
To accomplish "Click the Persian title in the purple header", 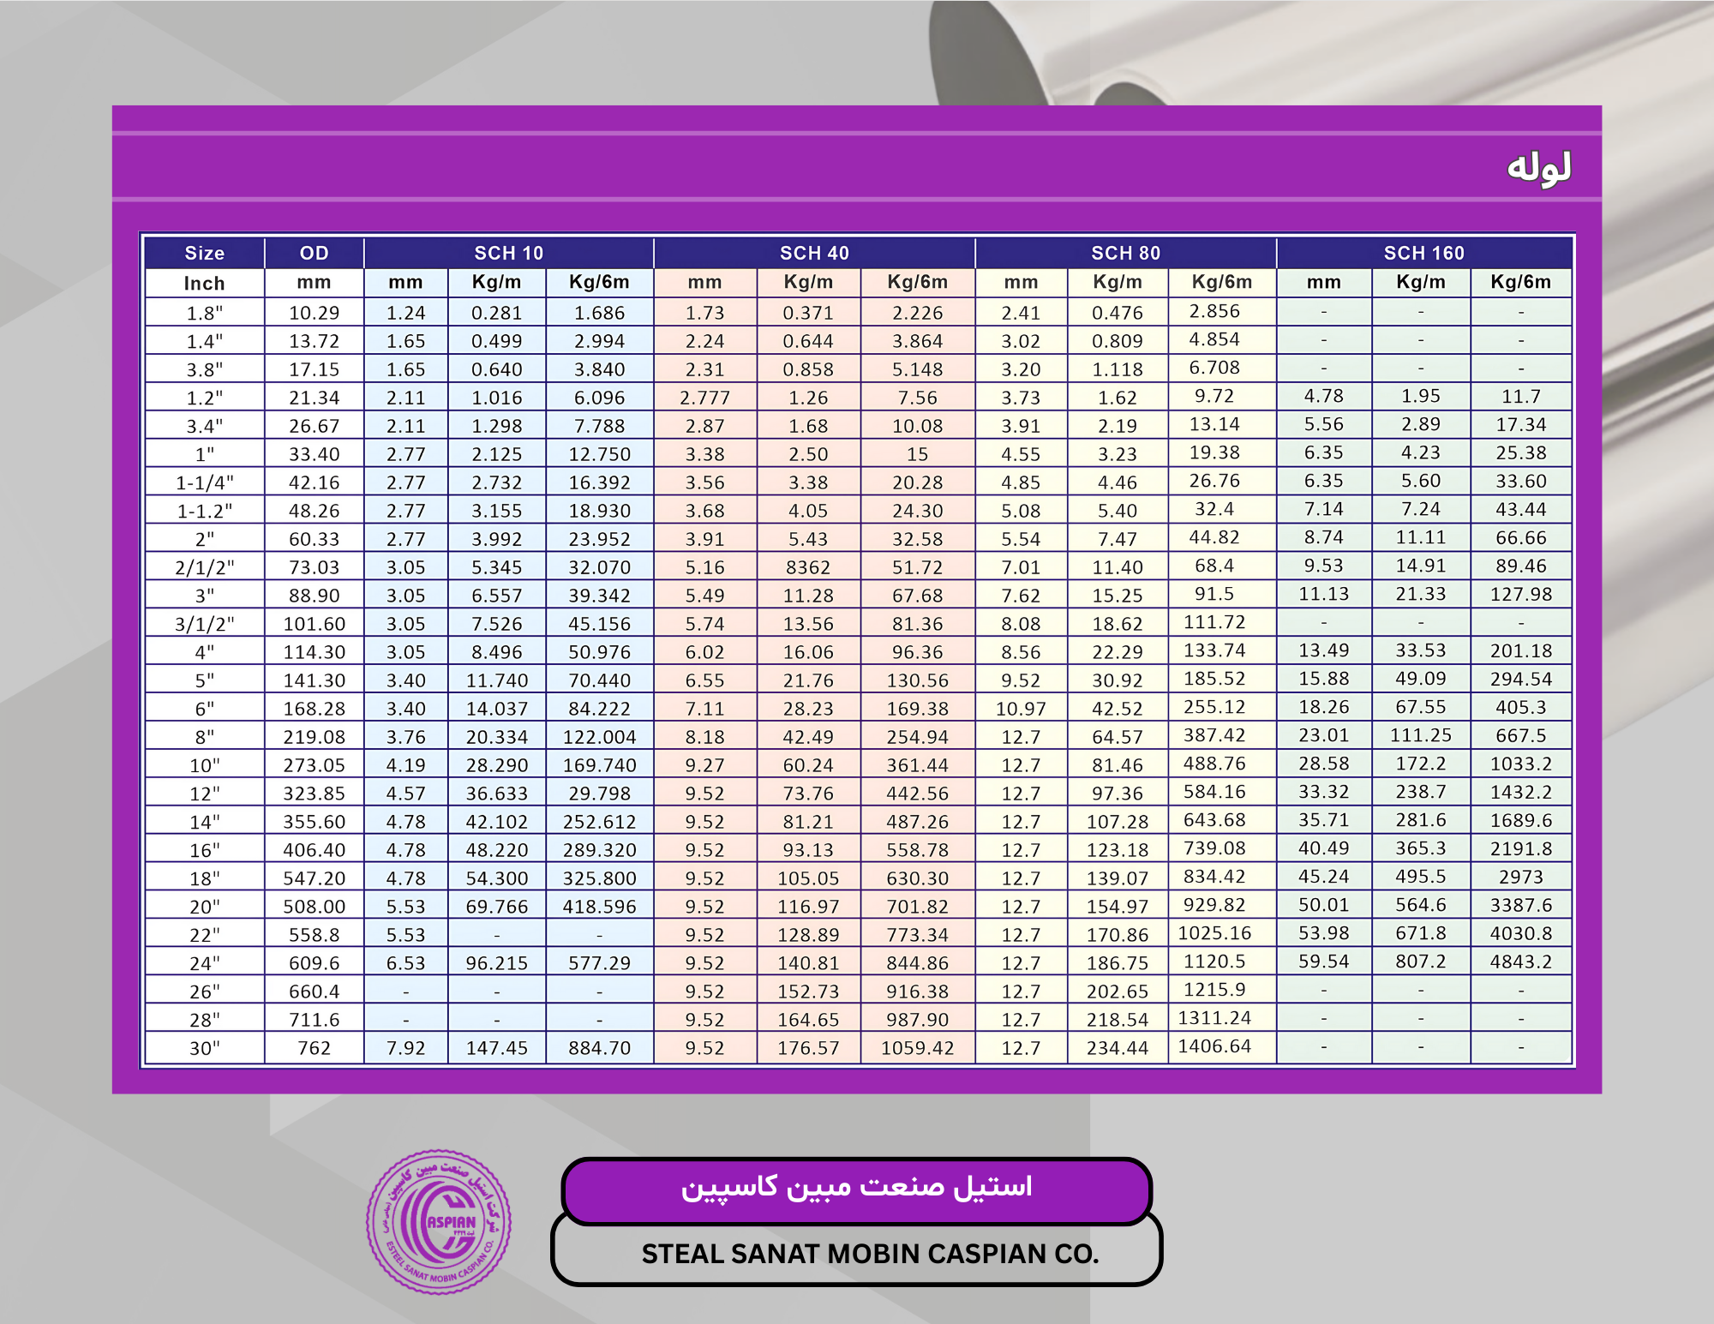I will (1538, 167).
